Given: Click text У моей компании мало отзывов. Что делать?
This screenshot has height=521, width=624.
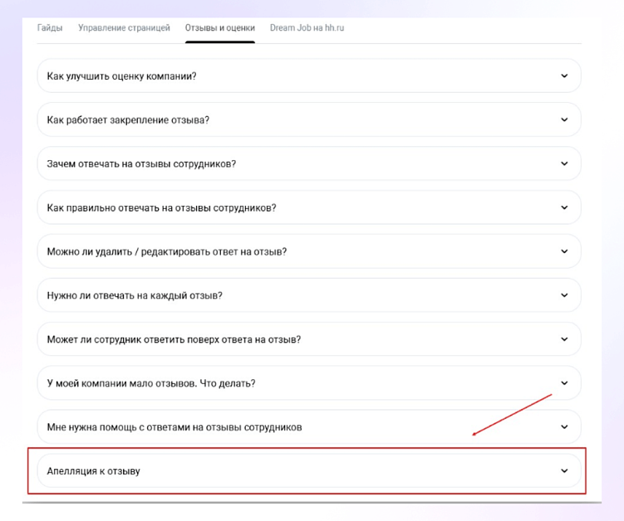Looking at the screenshot, I should pos(151,383).
